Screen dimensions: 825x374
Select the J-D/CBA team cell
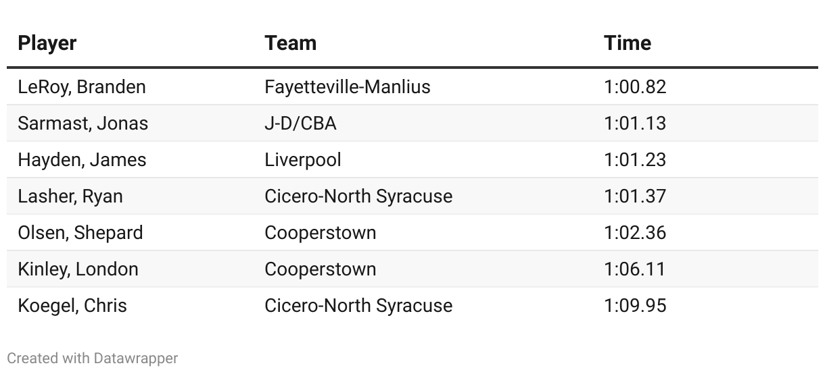click(300, 124)
